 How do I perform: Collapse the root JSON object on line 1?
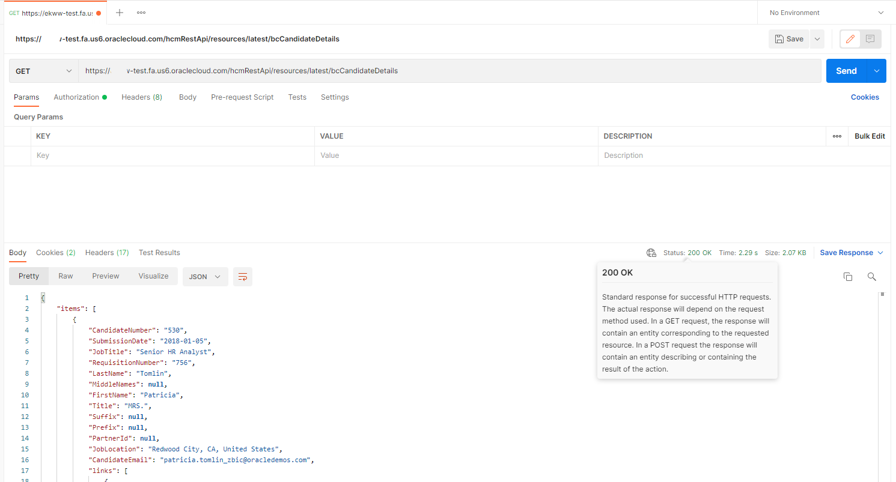41,297
